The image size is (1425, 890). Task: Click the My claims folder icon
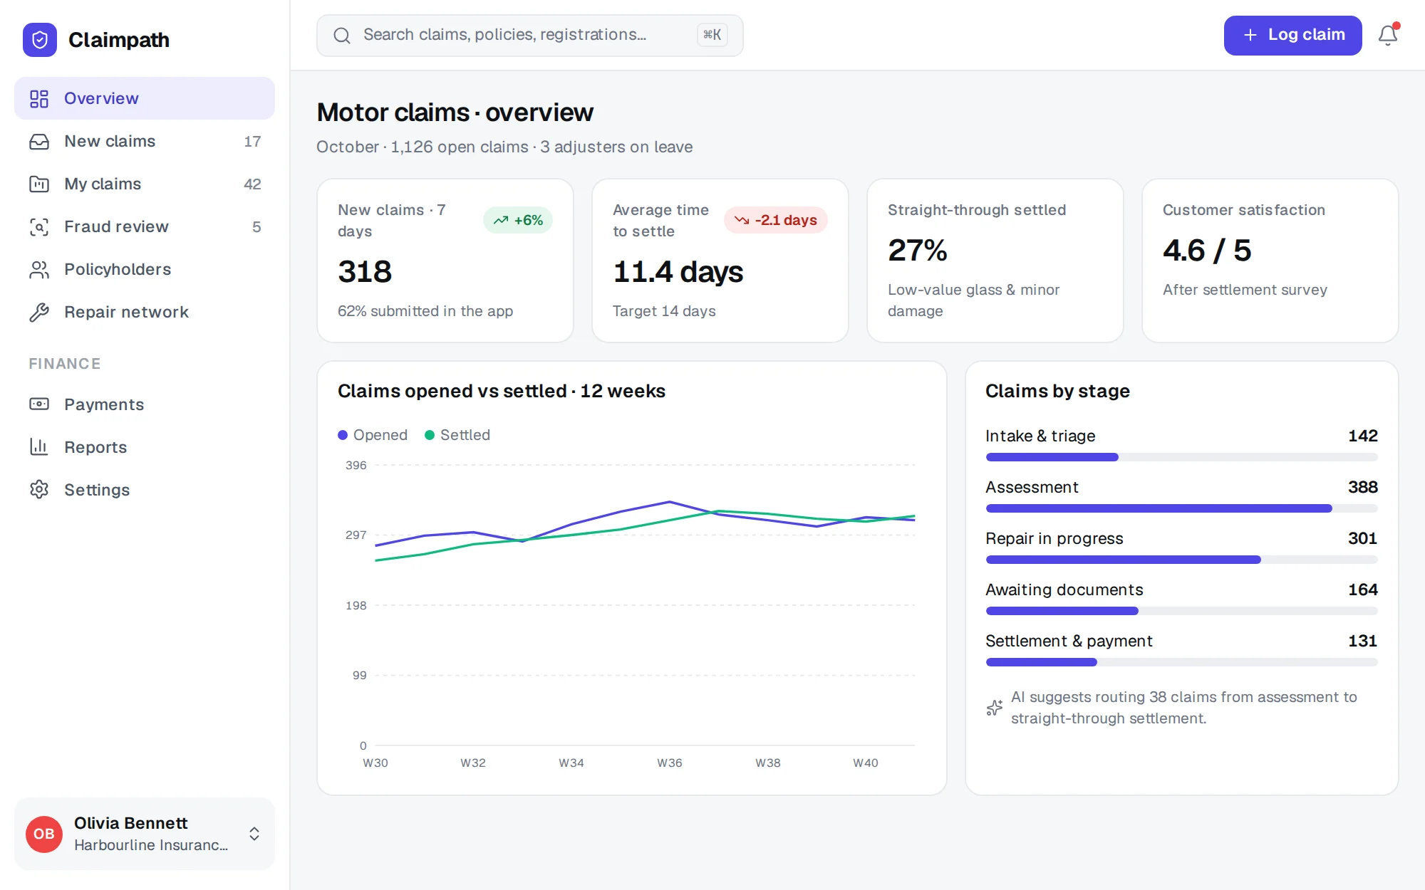pyautogui.click(x=39, y=184)
